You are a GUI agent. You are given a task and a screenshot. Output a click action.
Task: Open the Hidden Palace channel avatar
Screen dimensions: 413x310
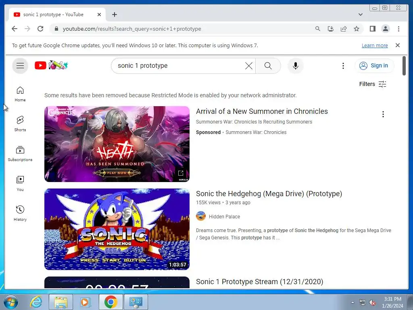coord(201,216)
